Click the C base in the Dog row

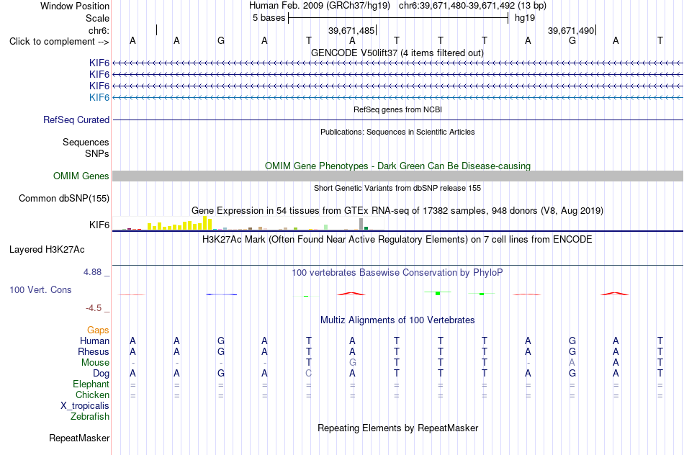pos(308,374)
